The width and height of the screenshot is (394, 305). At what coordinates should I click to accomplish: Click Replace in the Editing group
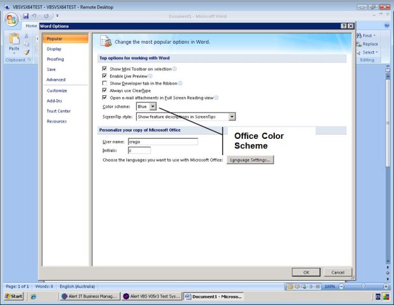click(367, 44)
